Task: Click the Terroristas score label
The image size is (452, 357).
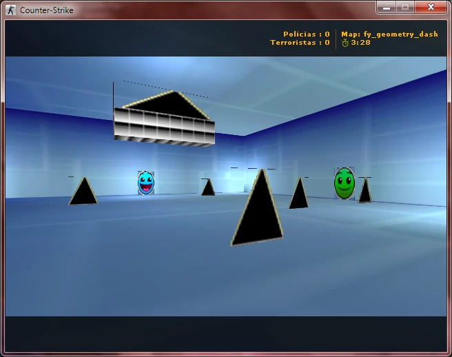Action: click(300, 43)
